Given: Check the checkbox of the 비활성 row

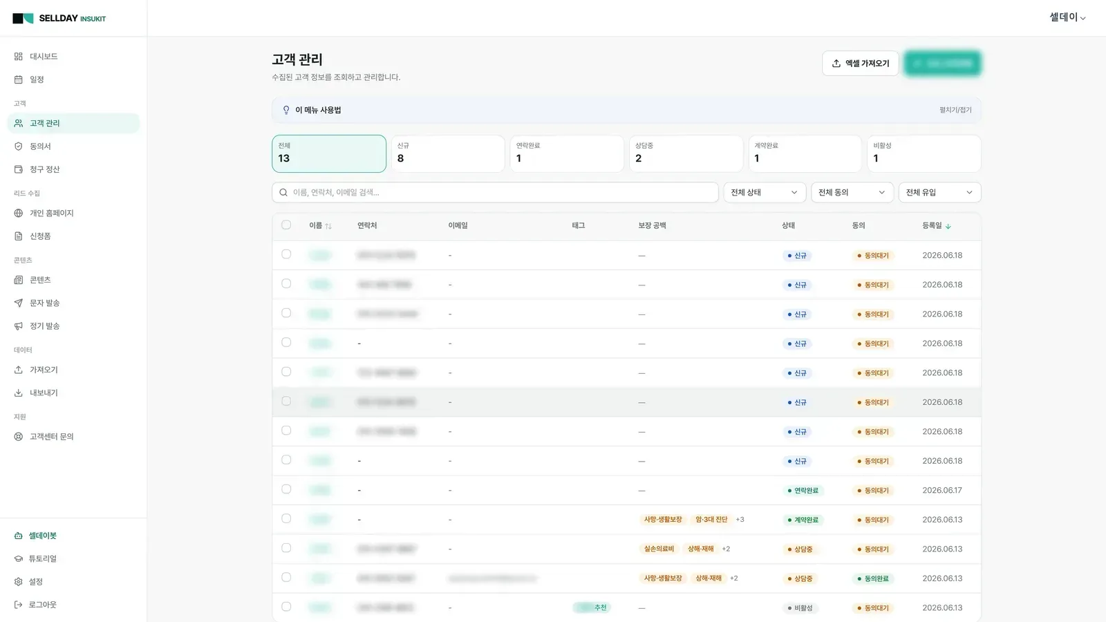Looking at the screenshot, I should click(x=286, y=607).
